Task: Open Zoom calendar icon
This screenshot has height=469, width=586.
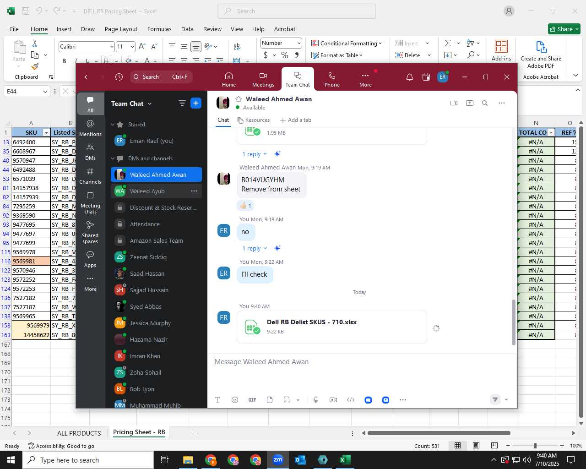Action: (426, 77)
